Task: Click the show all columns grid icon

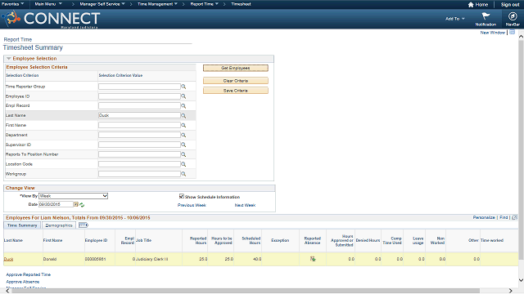Action: point(84,225)
